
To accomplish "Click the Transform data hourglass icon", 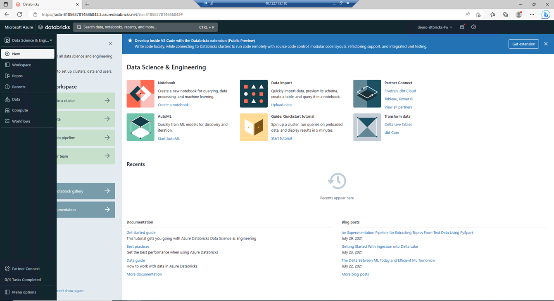I will [367, 127].
